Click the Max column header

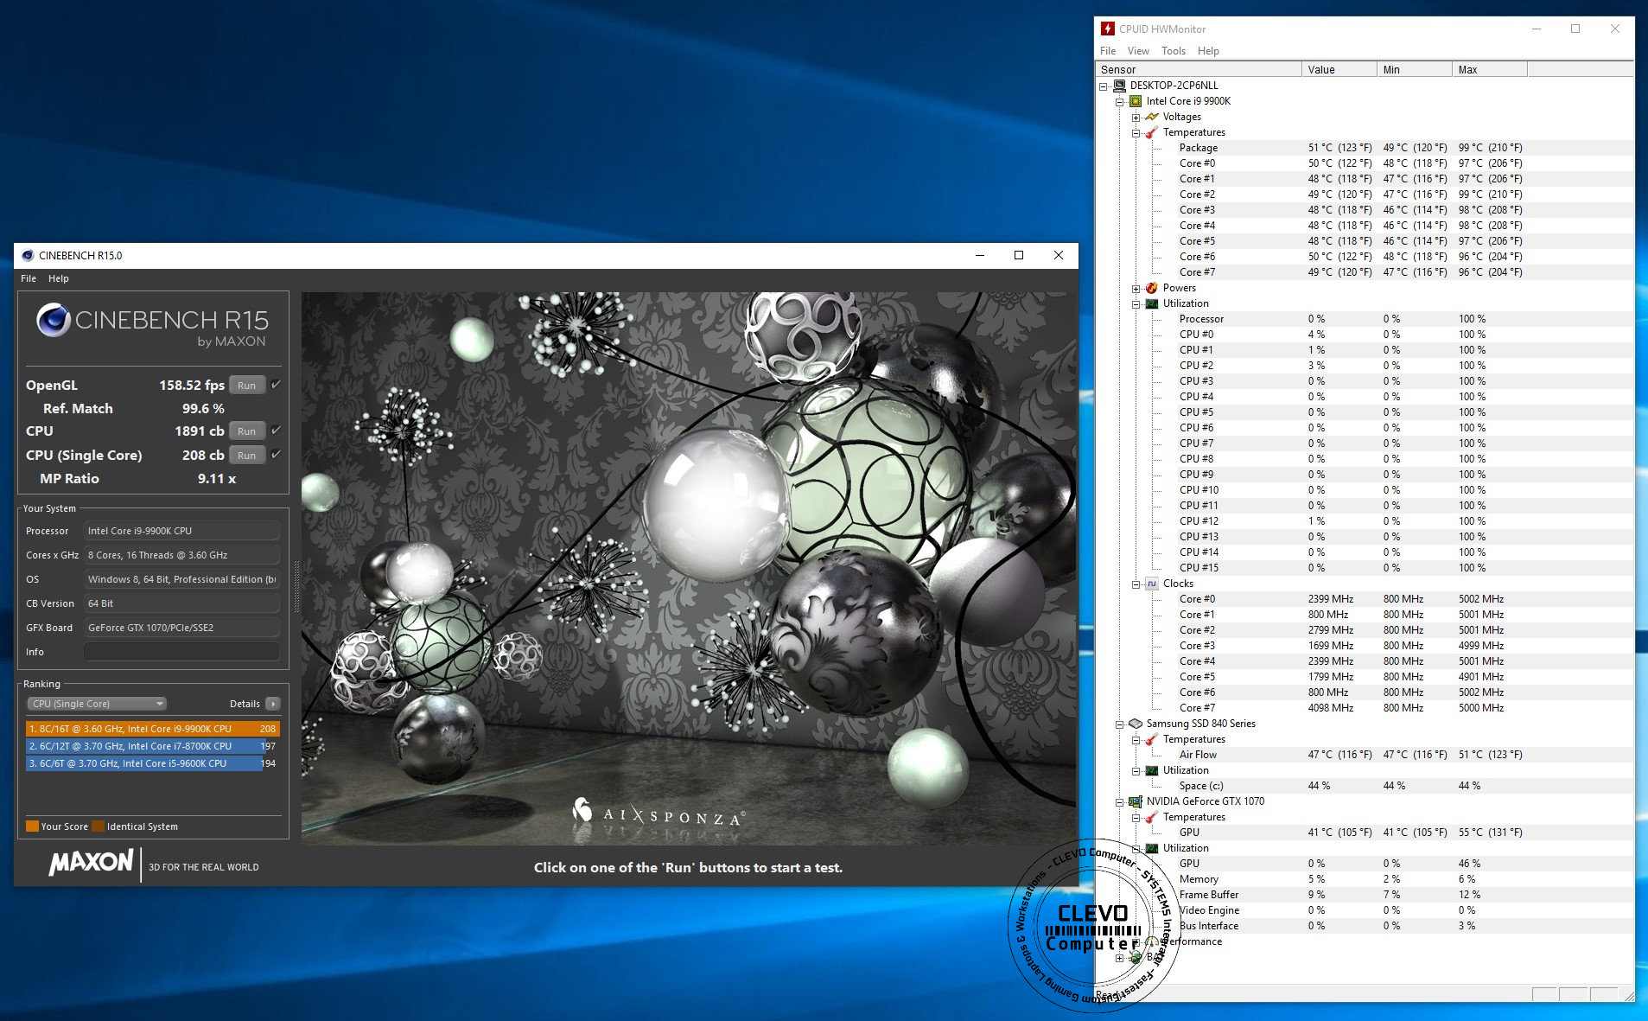[1490, 70]
